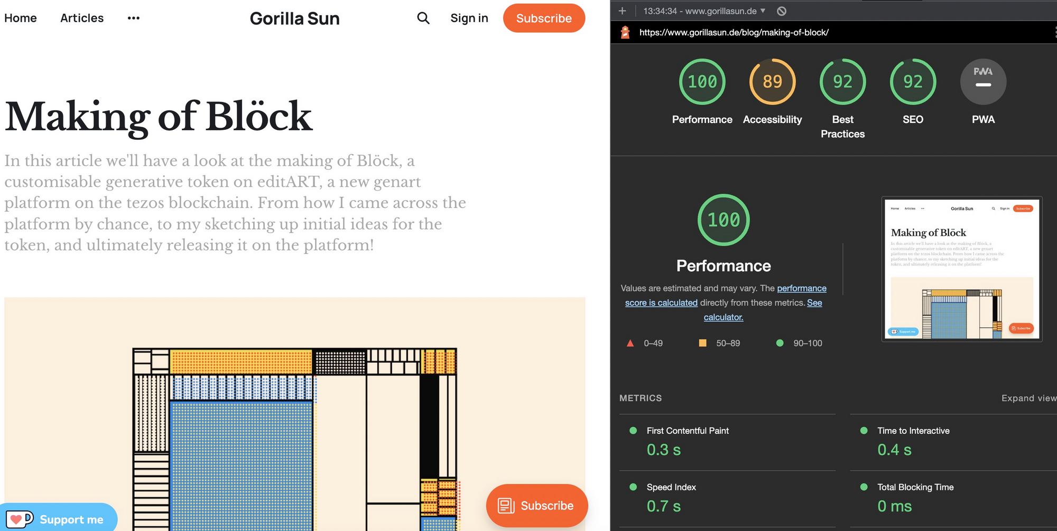Jump to the Performance score gauge at top
Screen dimensions: 1057x531
click(x=702, y=82)
